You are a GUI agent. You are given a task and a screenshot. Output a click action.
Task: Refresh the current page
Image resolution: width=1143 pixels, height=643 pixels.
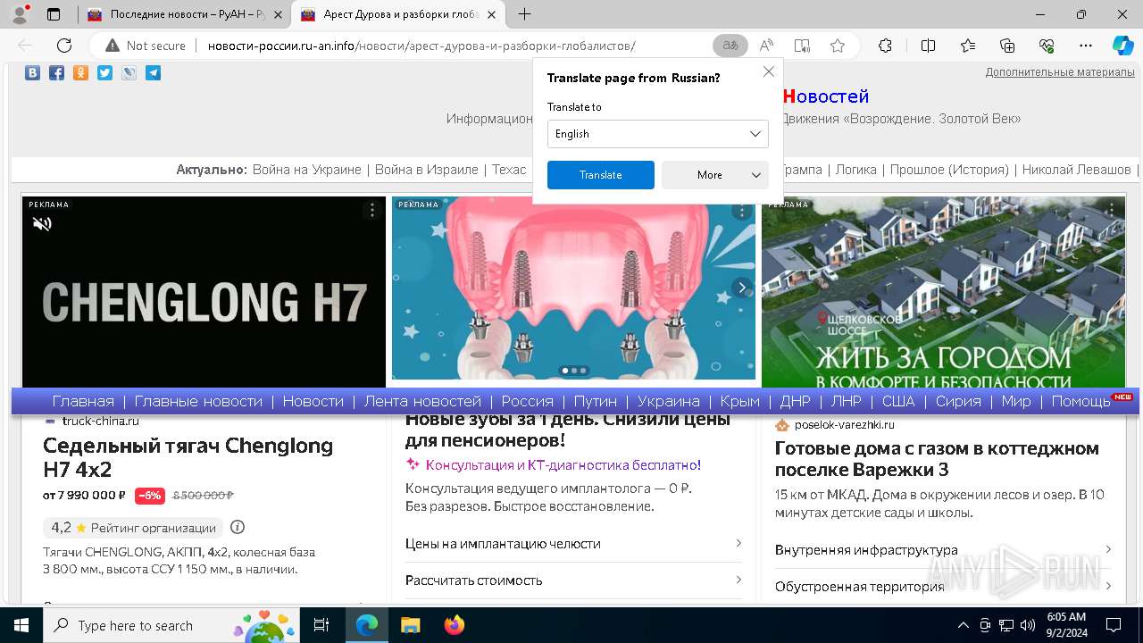pos(64,46)
